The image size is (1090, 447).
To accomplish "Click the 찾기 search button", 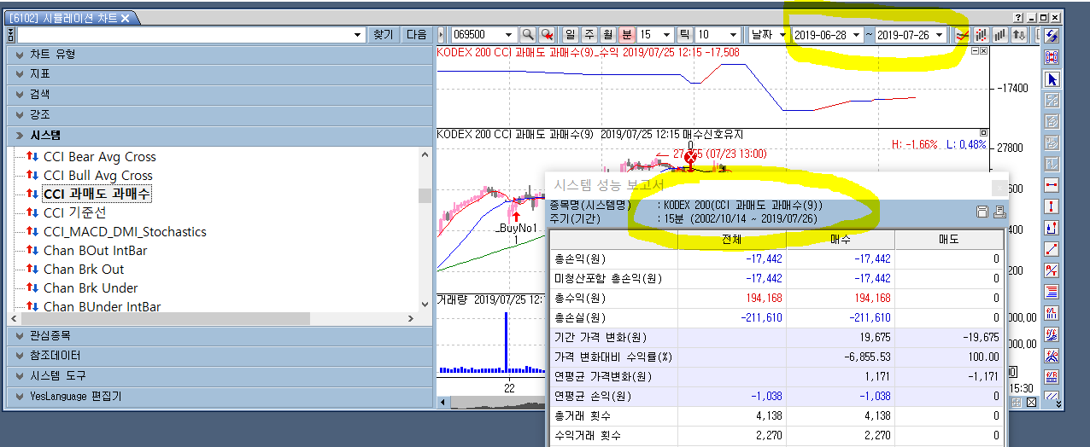I will point(384,35).
